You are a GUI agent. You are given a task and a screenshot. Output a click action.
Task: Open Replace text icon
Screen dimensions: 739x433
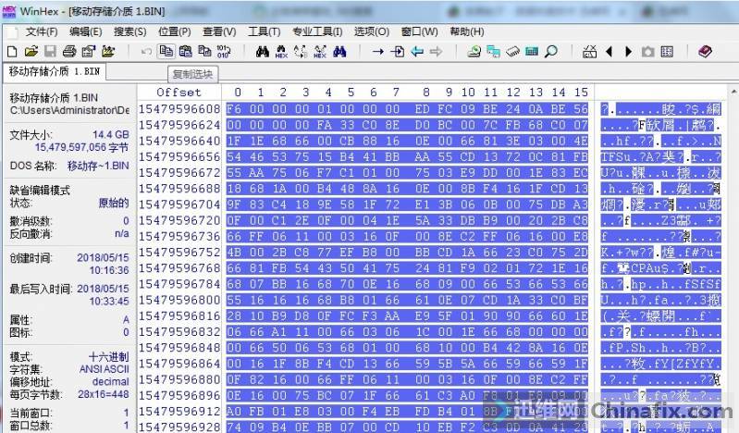pos(301,52)
